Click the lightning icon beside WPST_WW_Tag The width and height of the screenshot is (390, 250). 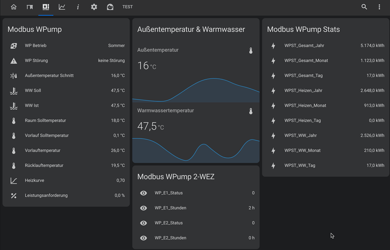pos(273,165)
